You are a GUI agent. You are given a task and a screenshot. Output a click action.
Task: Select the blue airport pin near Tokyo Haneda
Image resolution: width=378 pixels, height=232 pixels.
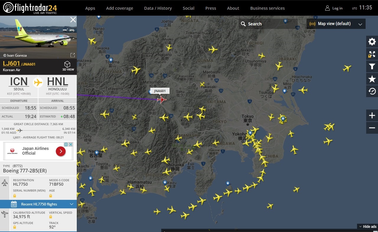(x=250, y=133)
